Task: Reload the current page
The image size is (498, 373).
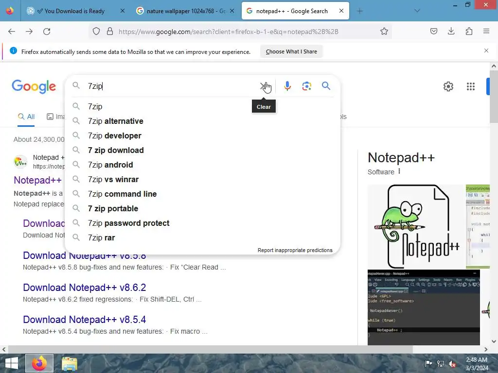Action: pyautogui.click(x=47, y=32)
